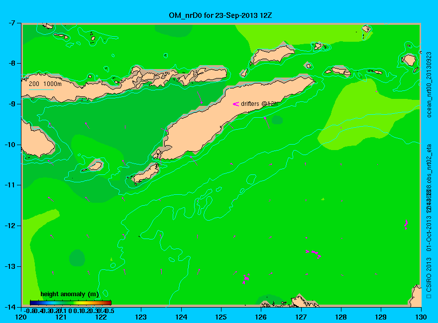Click the longitude tick label 121
Screen dimensions: 438x323
61,317
